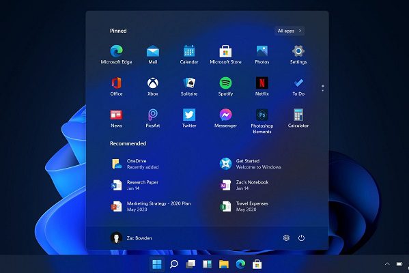Image resolution: width=409 pixels, height=273 pixels.
Task: Click the battery icon in system tray
Action: [x=399, y=264]
